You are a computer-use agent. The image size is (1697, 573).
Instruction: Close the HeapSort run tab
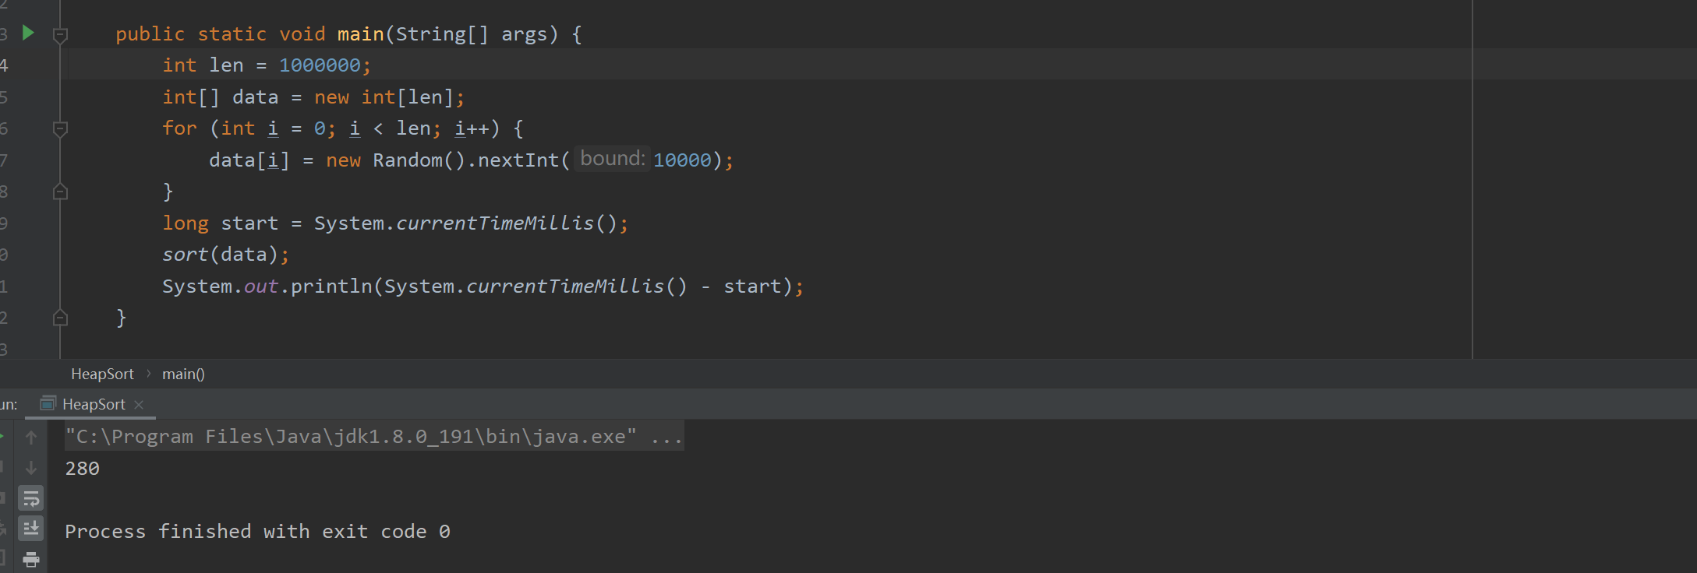139,405
